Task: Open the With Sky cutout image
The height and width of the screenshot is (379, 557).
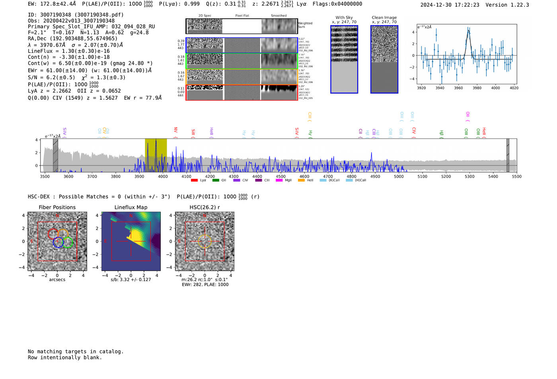Action: pyautogui.click(x=344, y=59)
